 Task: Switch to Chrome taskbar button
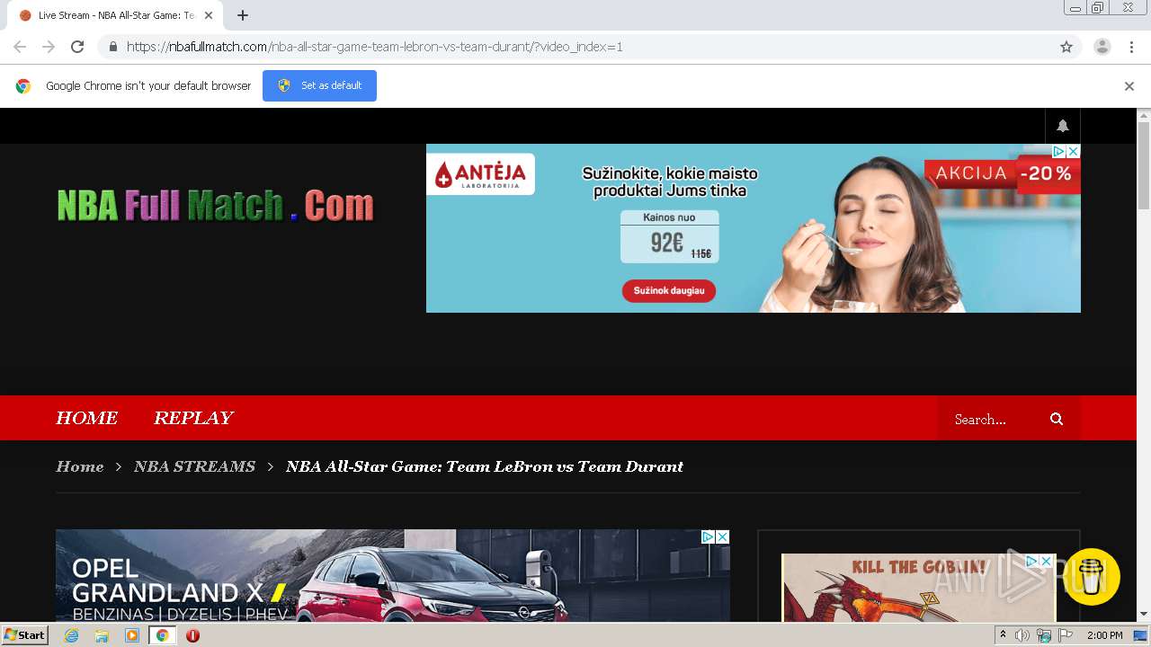pos(162,635)
